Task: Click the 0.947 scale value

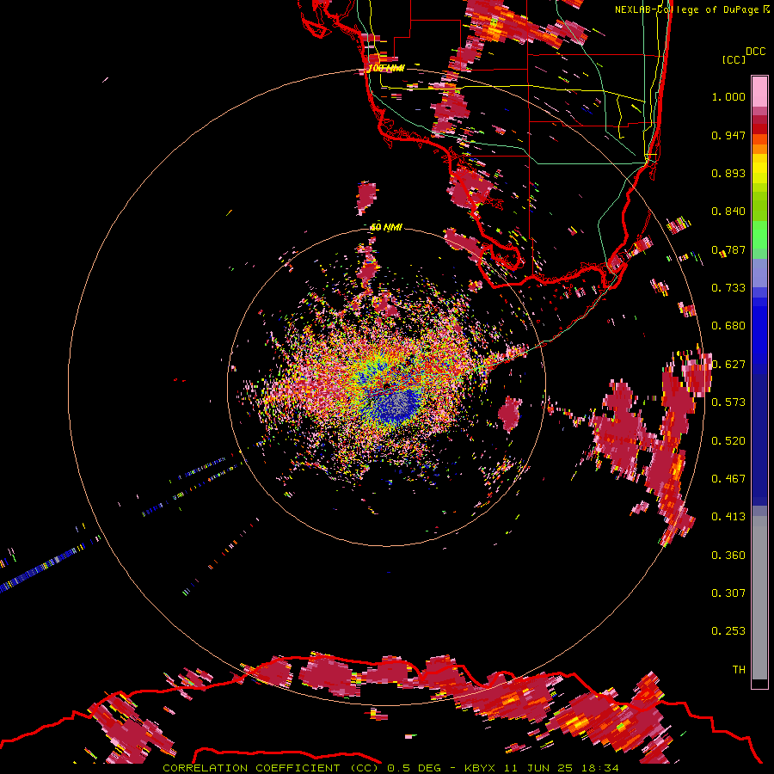Action: 728,135
